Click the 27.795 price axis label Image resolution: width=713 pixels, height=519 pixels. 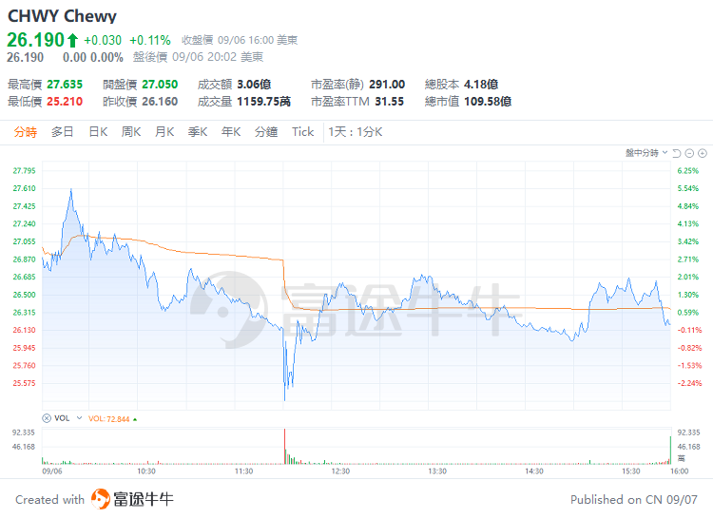coord(24,171)
